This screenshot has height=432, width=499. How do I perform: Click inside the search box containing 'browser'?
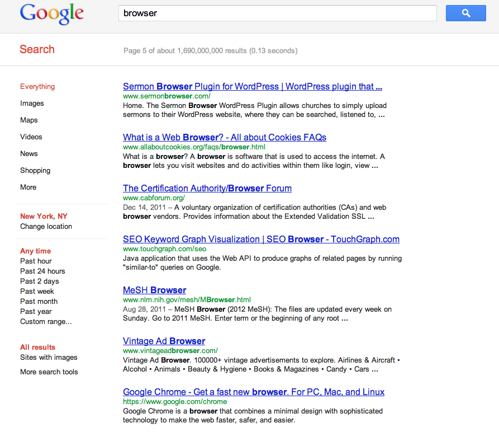tap(277, 13)
